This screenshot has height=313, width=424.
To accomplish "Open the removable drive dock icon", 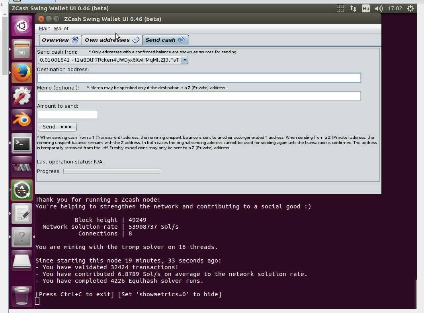I will [x=22, y=261].
